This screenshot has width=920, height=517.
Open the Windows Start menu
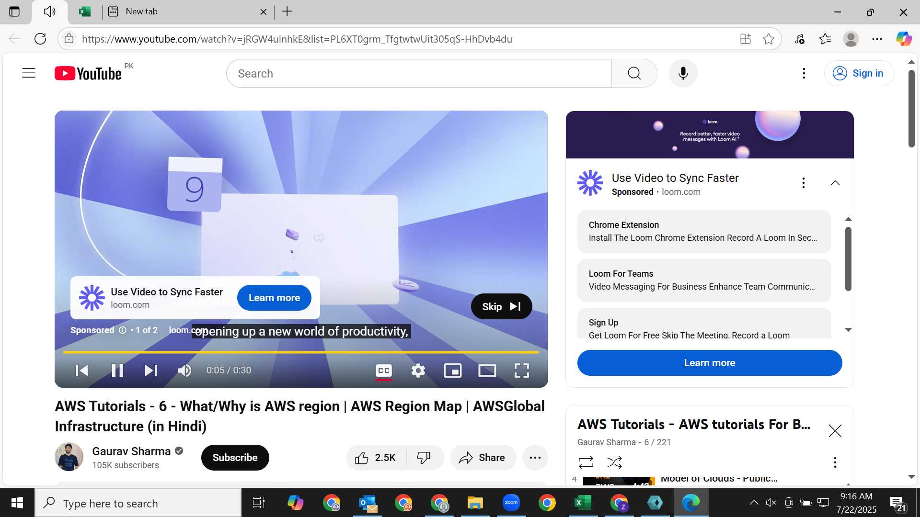point(17,503)
